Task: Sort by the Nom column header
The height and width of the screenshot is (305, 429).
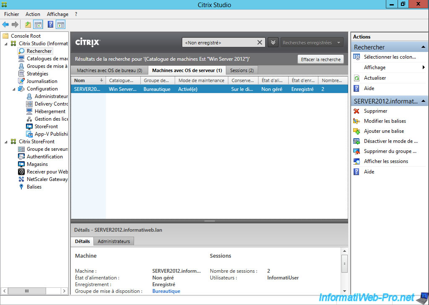Action: click(x=88, y=80)
